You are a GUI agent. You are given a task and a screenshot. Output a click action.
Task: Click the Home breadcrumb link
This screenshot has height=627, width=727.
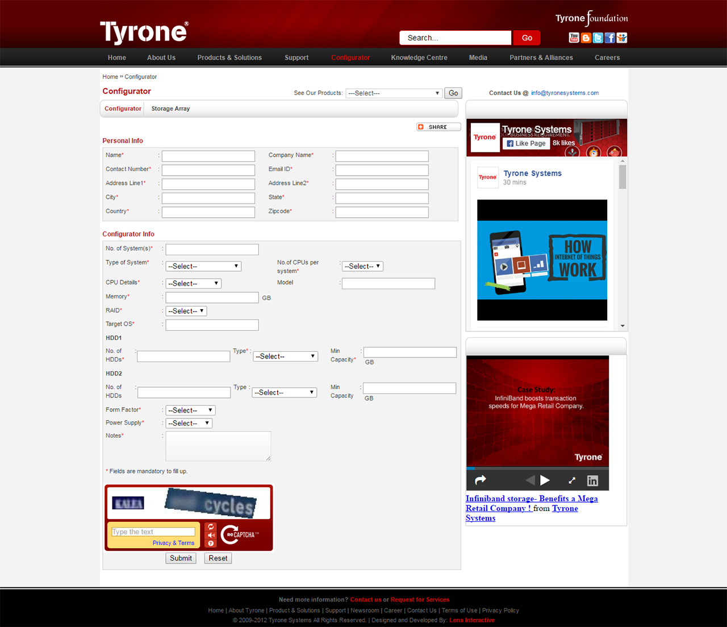(110, 77)
